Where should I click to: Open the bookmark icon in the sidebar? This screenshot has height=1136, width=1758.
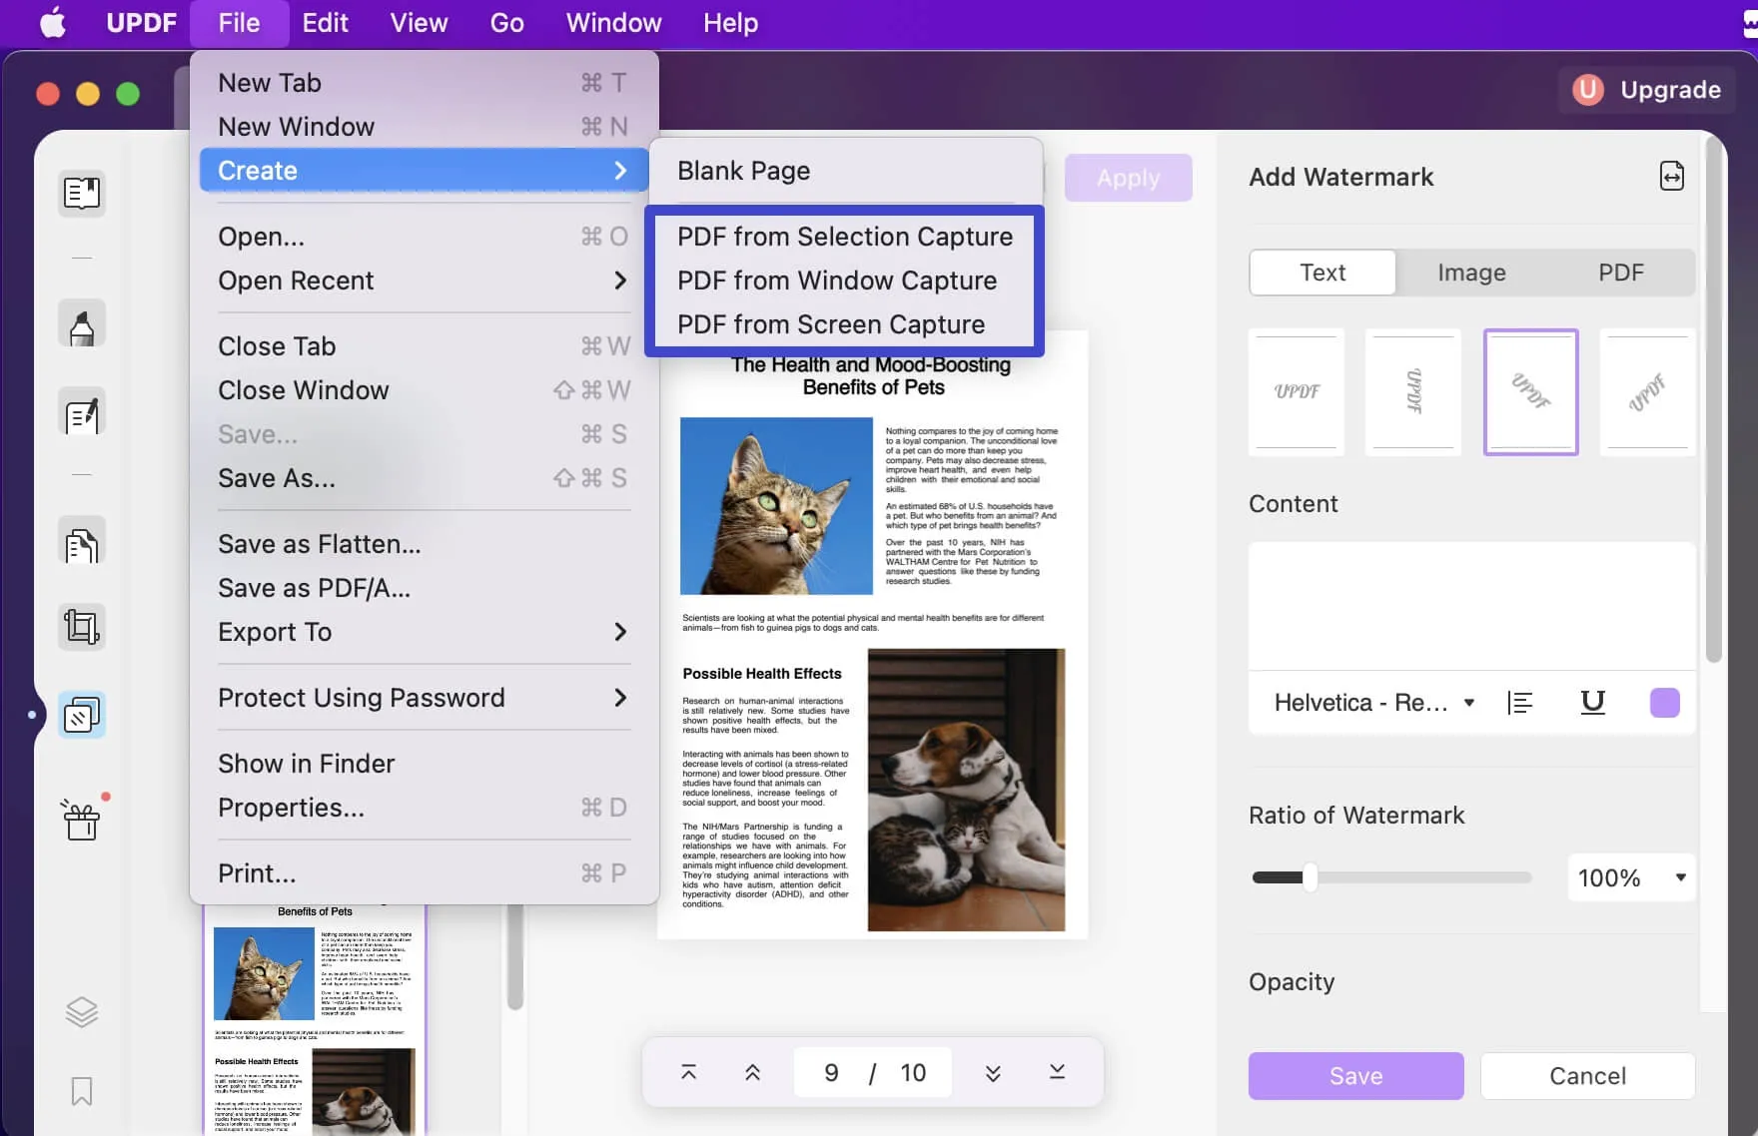coord(81,1092)
